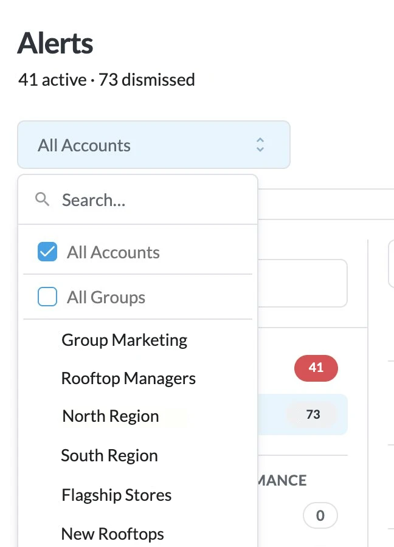This screenshot has width=394, height=547.
Task: Check the All Groups checkbox
Action: pyautogui.click(x=47, y=297)
